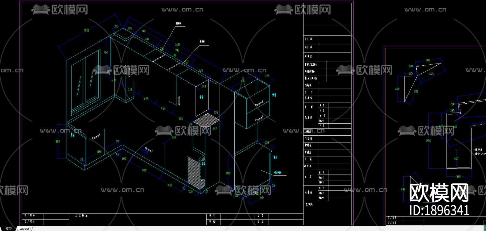Select the 880 dimension text

point(99,152)
